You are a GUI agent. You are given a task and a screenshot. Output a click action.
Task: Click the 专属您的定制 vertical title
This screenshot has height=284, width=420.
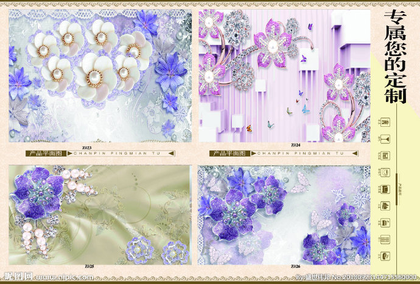point(396,56)
